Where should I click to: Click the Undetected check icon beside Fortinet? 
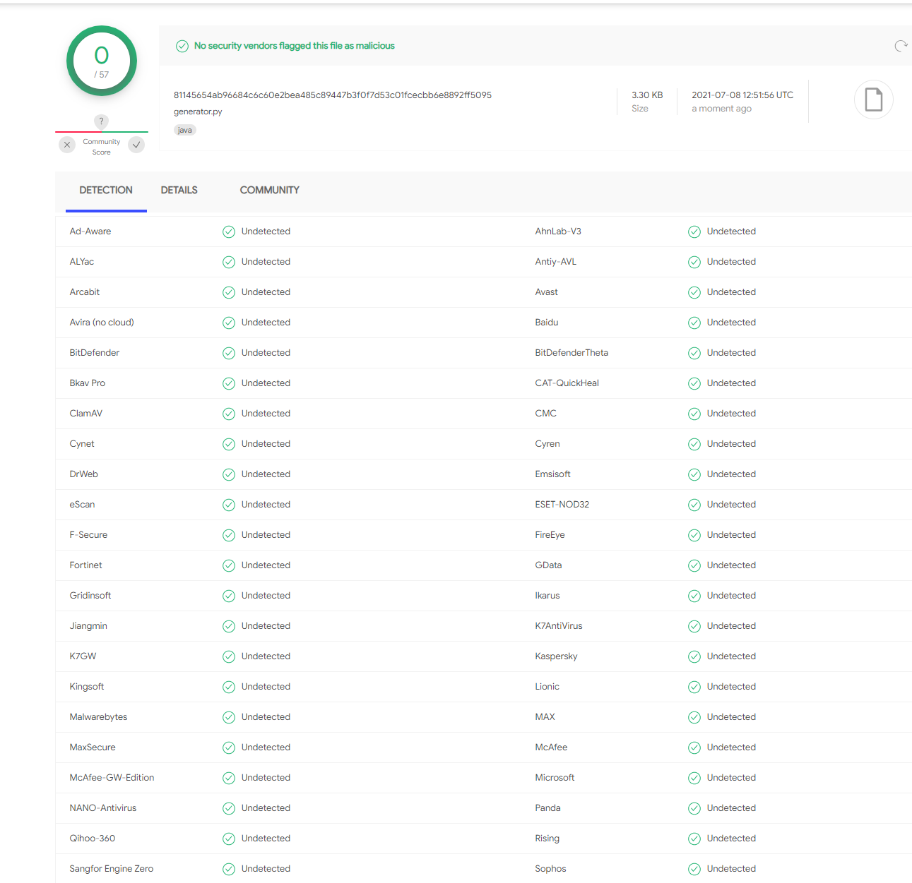click(228, 565)
